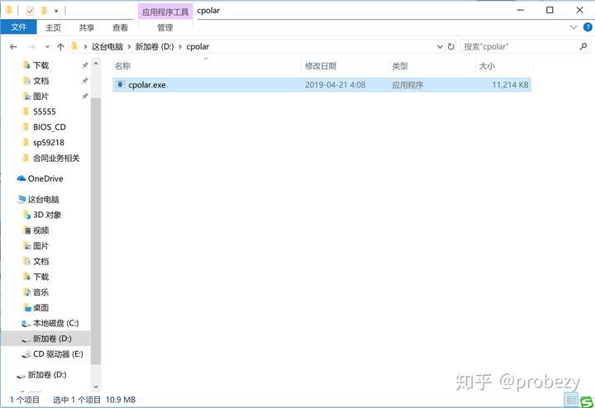Click the Sogou input method S icon

[587, 401]
